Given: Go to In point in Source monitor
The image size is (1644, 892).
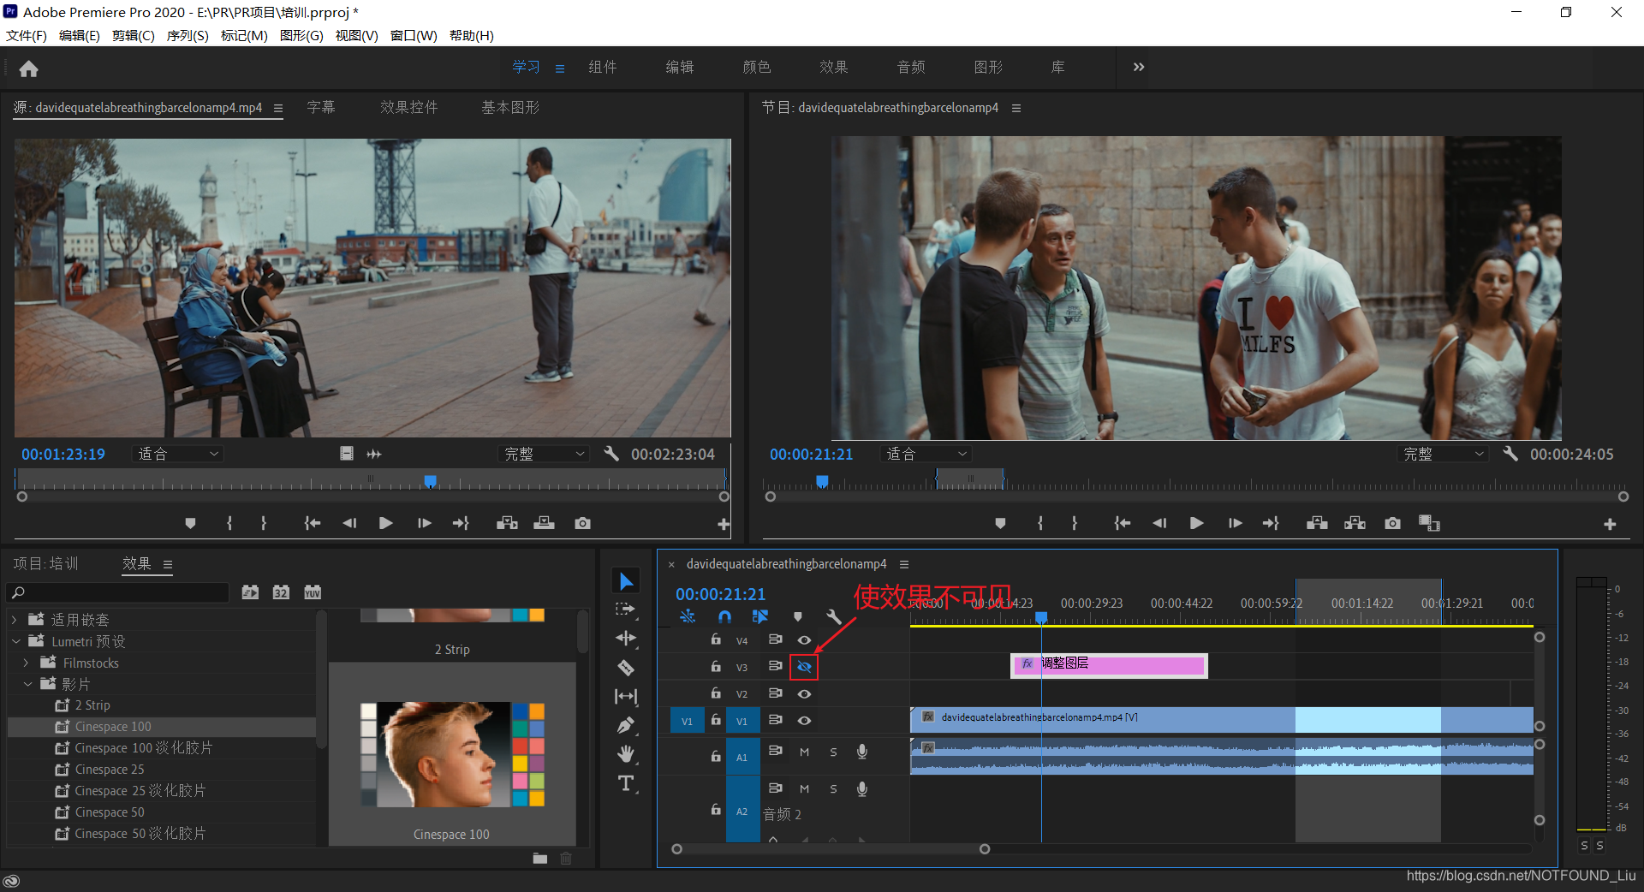Looking at the screenshot, I should coord(313,523).
